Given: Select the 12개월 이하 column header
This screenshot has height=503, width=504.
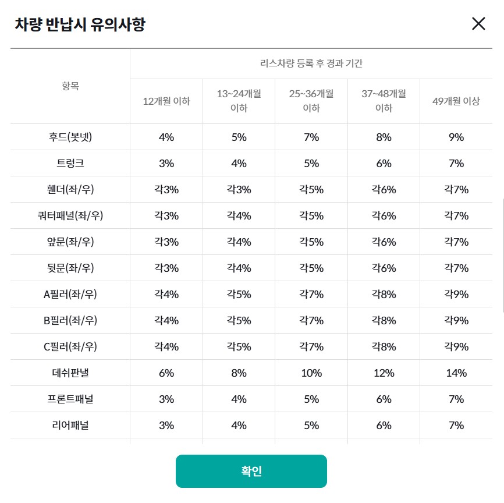Looking at the screenshot, I should tap(166, 101).
